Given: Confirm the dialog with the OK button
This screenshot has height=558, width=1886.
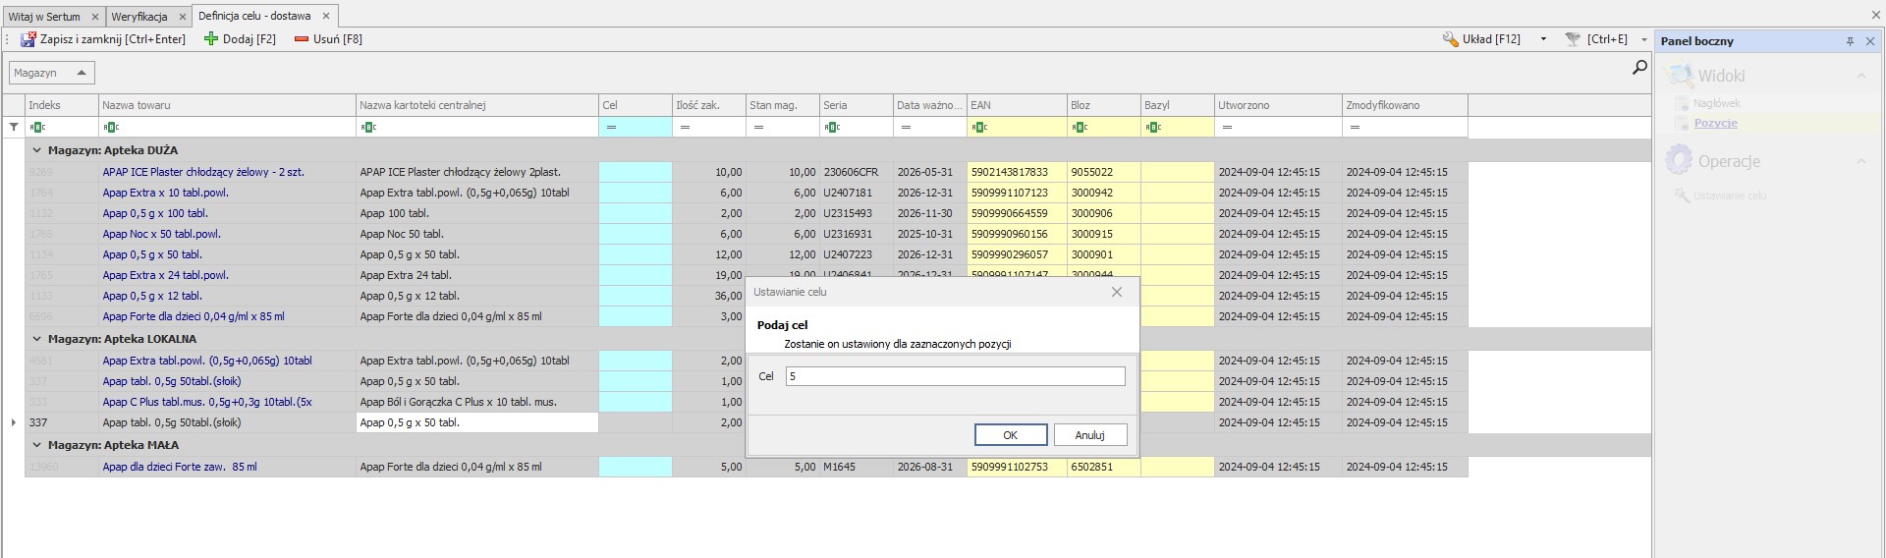Looking at the screenshot, I should 1010,435.
